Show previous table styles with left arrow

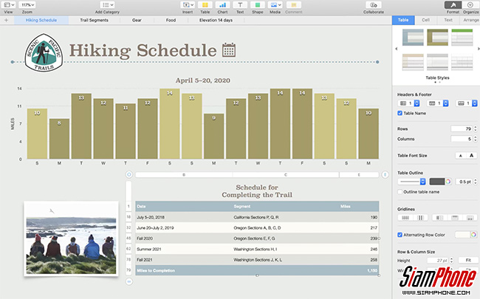pos(397,49)
